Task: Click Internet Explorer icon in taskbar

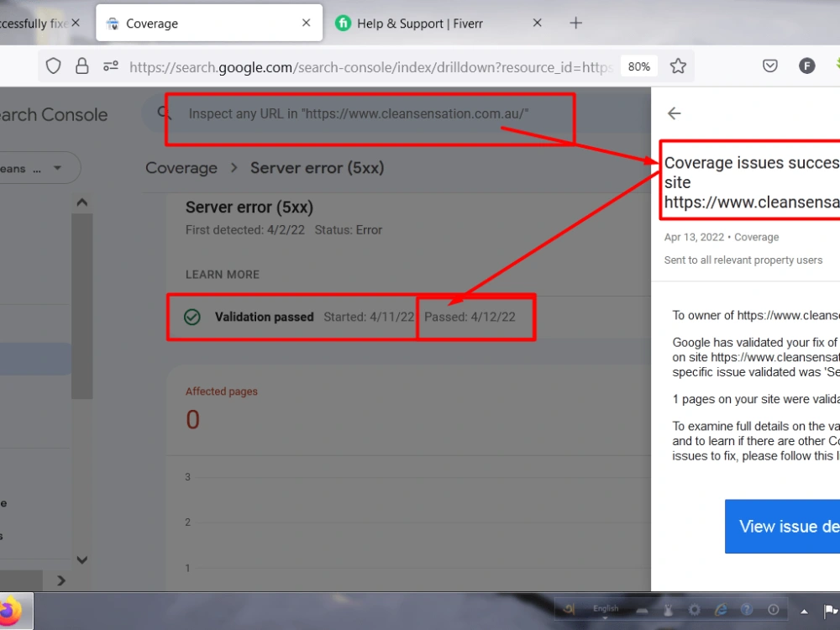Action: point(721,610)
